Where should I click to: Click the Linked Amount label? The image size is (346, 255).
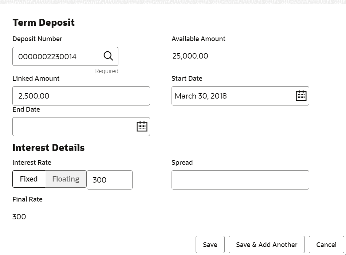(36, 78)
